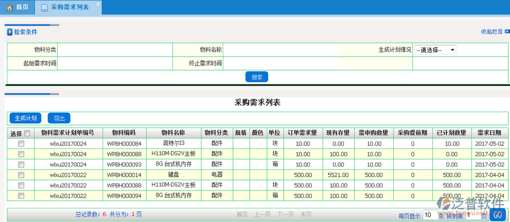
Task: Select checkbox for WPBH000094 row
Action: (x=21, y=196)
